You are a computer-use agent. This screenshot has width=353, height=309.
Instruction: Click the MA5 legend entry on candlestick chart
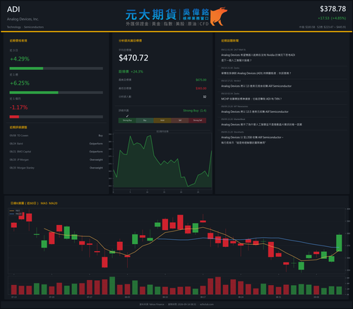point(16,211)
